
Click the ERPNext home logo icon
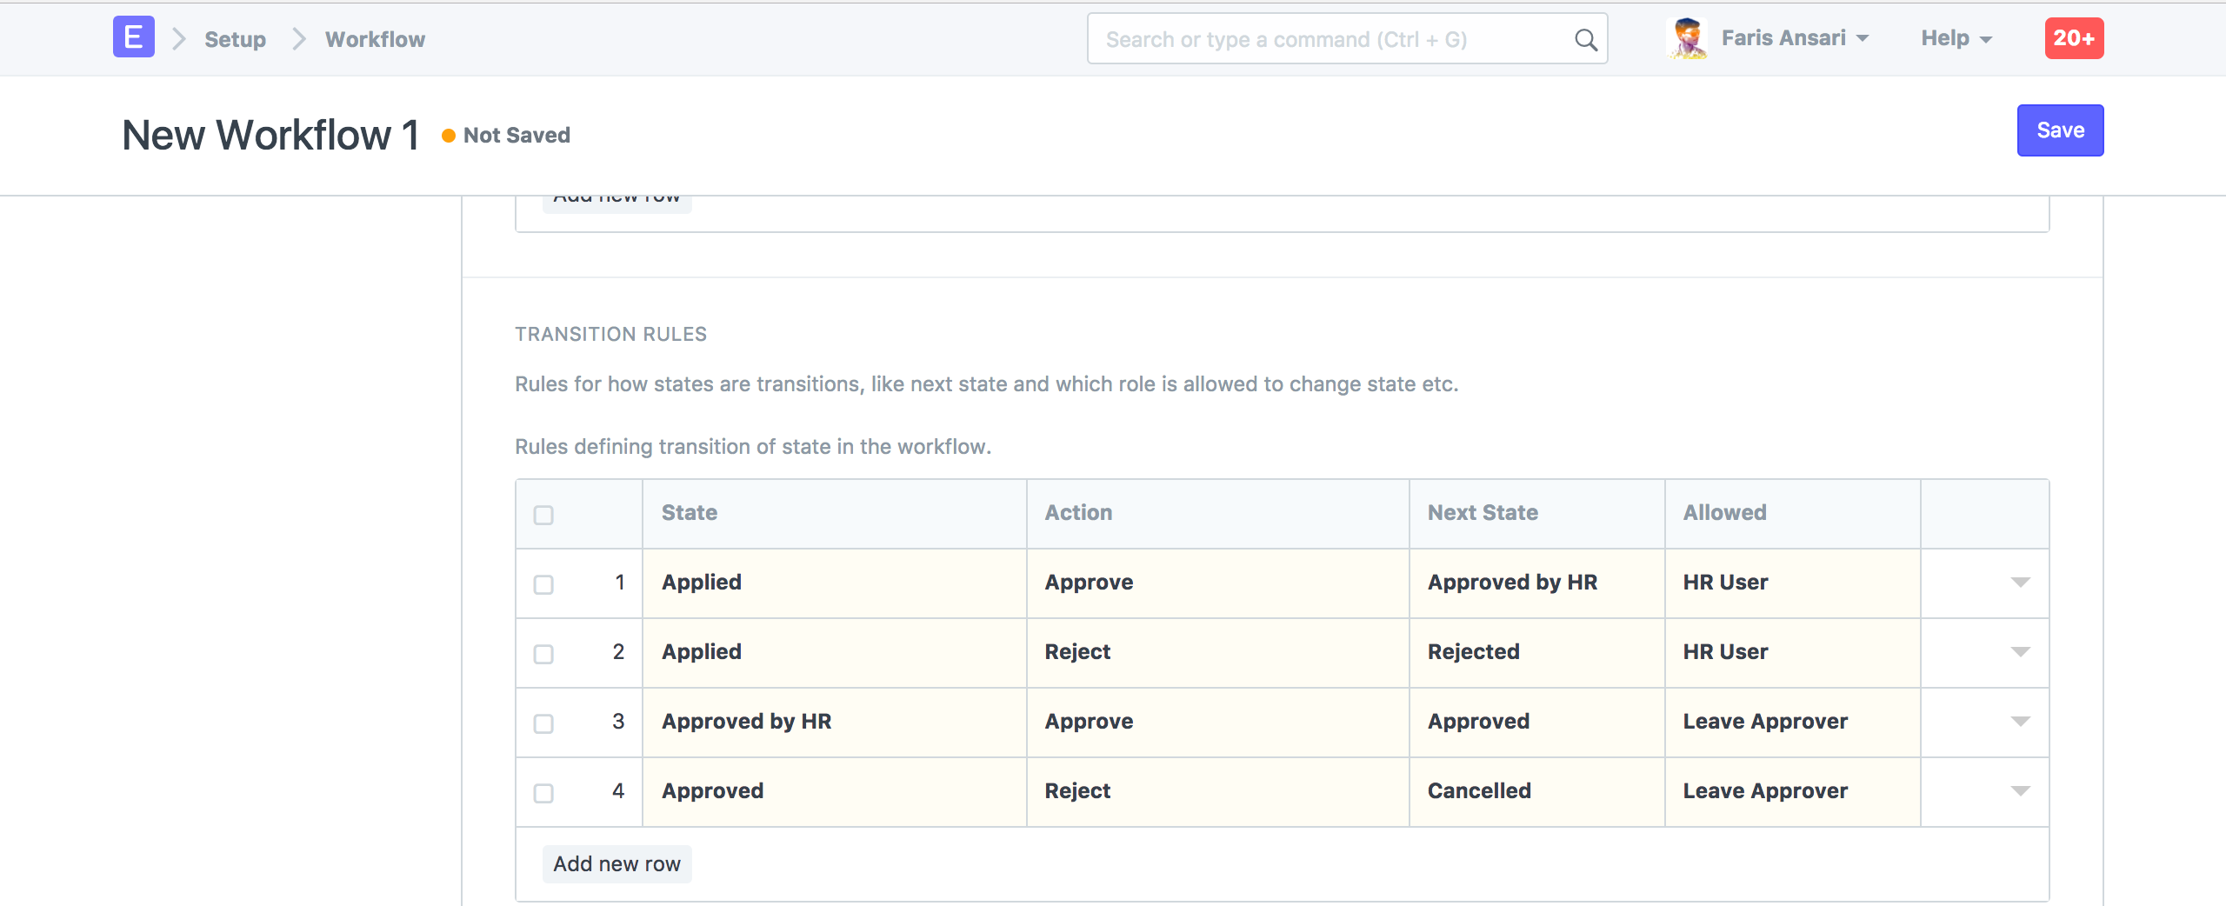133,37
